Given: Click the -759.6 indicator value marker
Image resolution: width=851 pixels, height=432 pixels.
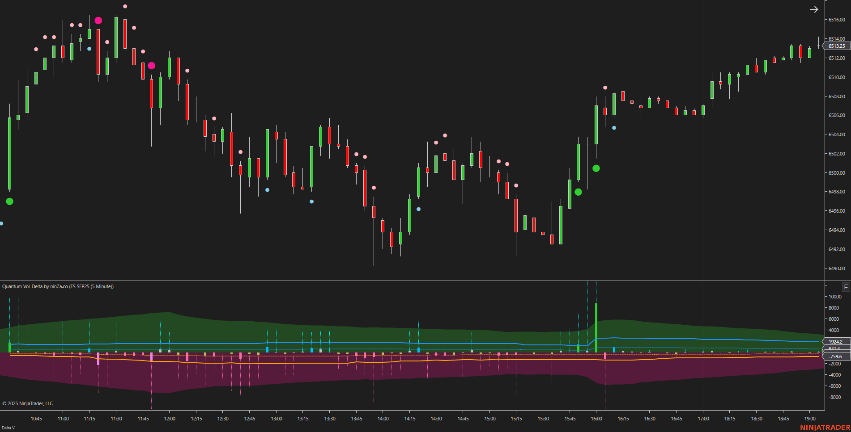Looking at the screenshot, I should [x=835, y=357].
